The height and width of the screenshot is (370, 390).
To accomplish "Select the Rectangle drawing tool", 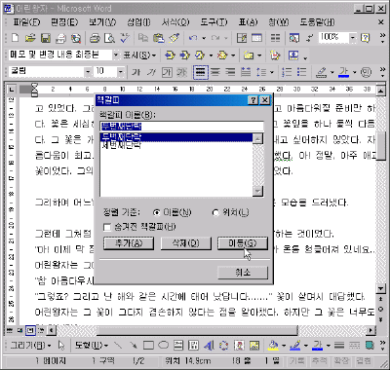I will pyautogui.click(x=148, y=345).
